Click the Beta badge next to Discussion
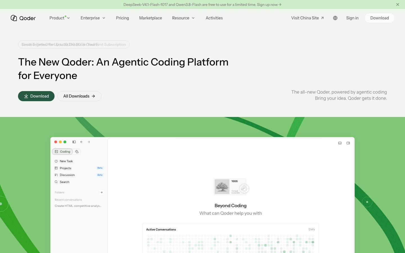405x253 pixels. coord(100,175)
